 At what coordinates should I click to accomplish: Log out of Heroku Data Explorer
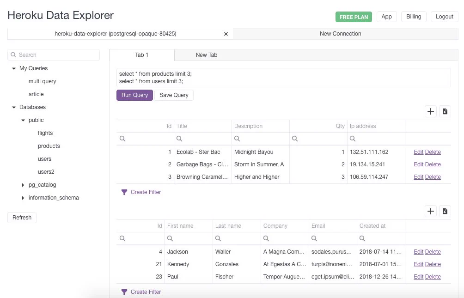point(445,17)
